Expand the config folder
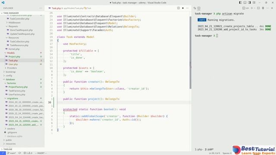 9,76
